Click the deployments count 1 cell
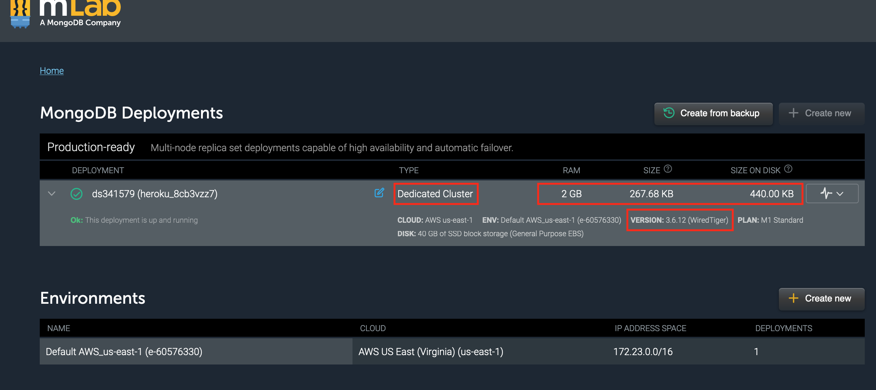 pos(756,352)
